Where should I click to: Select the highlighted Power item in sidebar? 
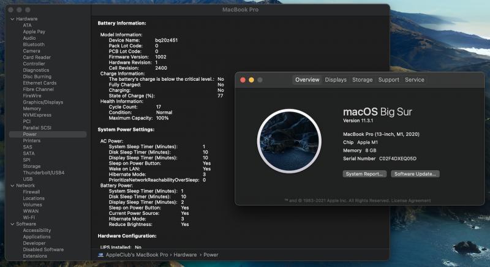coord(48,134)
